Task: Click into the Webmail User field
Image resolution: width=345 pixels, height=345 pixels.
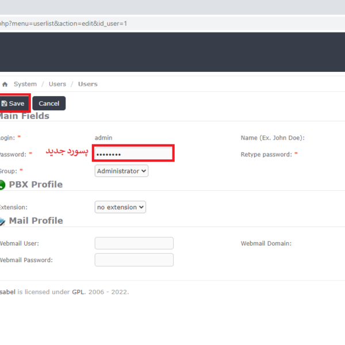Action: (134, 243)
